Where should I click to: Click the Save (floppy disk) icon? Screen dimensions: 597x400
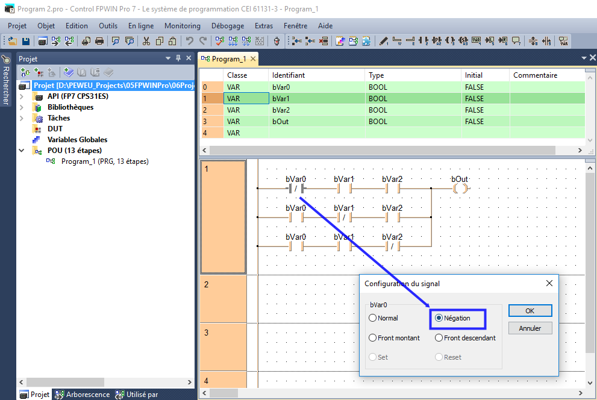pyautogui.click(x=26, y=41)
